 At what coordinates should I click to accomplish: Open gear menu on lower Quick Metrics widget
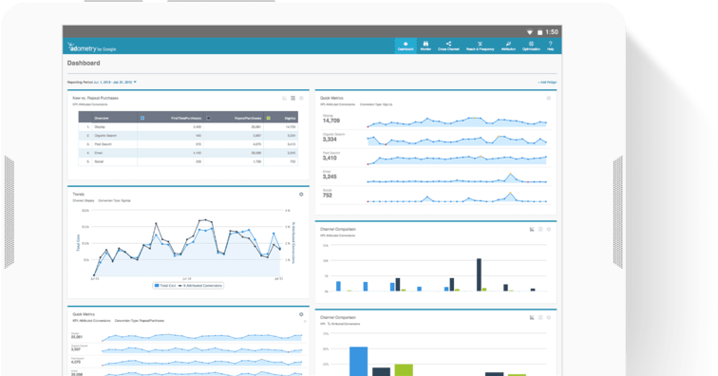301,314
